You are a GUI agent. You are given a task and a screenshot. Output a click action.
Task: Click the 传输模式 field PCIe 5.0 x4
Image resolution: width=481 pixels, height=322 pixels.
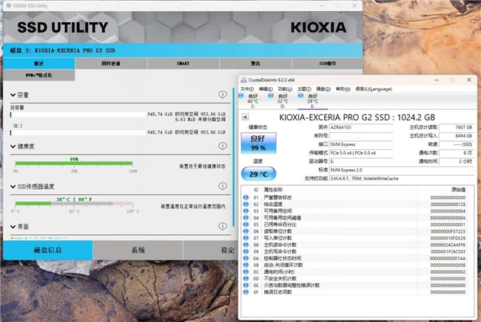[x=361, y=153]
